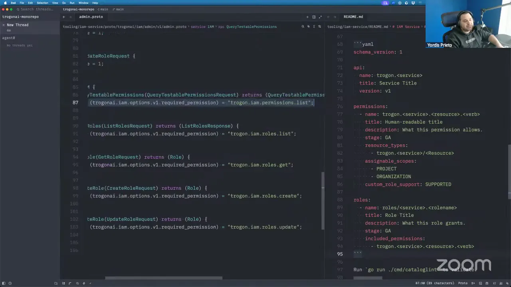The height and width of the screenshot is (287, 511).
Task: Open the edit prediction icon beside Proto
Action: (474, 283)
